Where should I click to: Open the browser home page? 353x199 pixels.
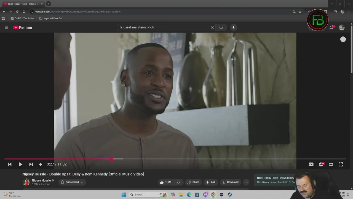[x=24, y=12]
